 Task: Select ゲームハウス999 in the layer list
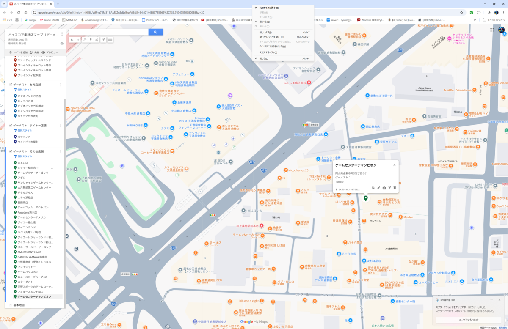[28, 272]
